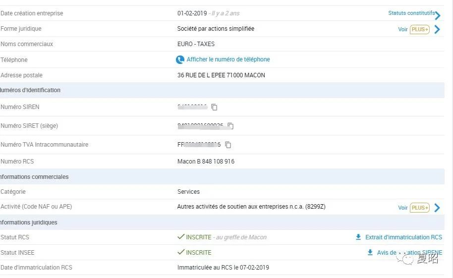Click the Date d'immatriculation RCS label

coord(36,267)
